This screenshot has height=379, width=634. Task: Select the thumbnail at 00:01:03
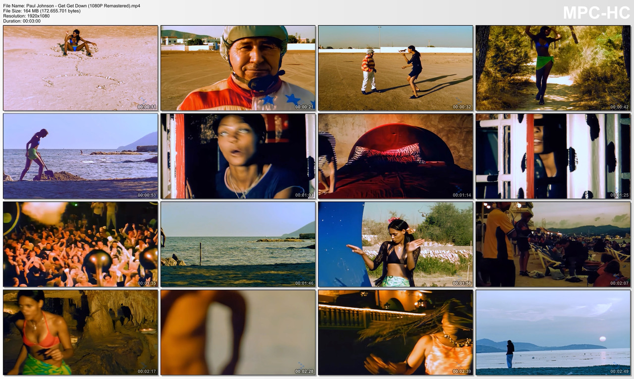[x=238, y=156]
